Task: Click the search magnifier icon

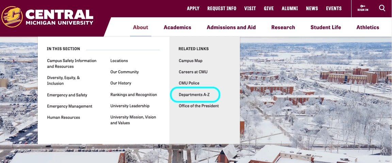Action: click(x=382, y=8)
